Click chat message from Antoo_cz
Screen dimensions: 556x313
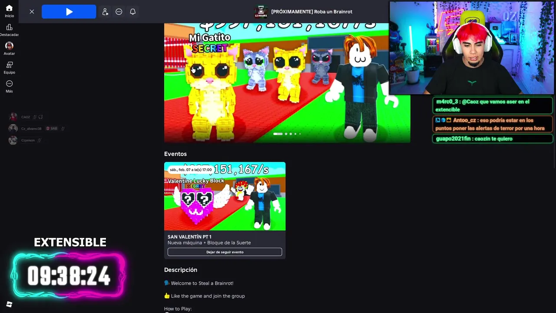tap(493, 124)
